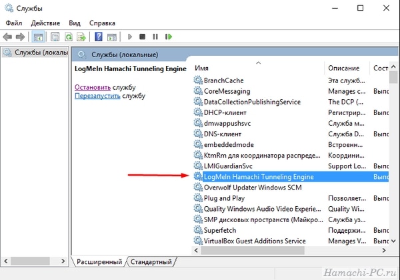The height and width of the screenshot is (280, 400).
Task: Switch to the Стандартный tab
Action: pos(151,261)
